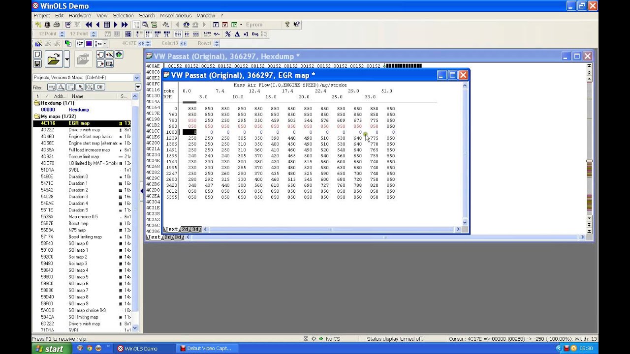Click Org original values button

[255, 34]
